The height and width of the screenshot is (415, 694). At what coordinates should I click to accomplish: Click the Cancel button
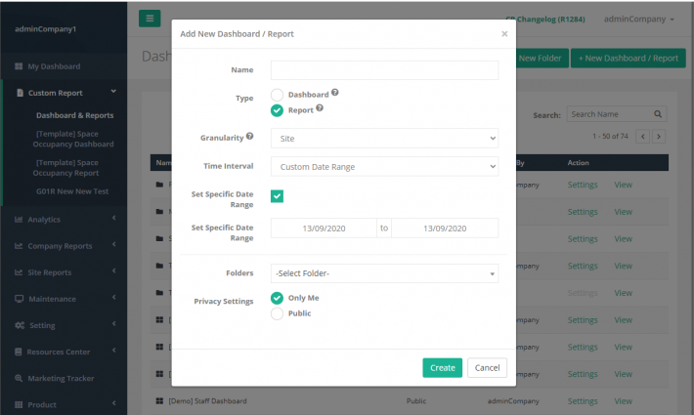coord(487,368)
